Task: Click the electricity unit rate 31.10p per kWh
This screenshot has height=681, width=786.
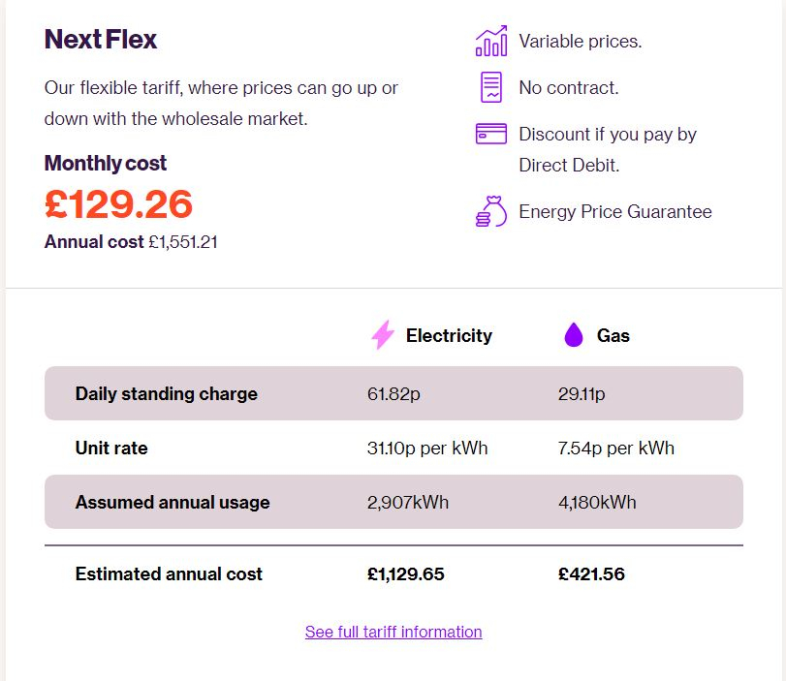Action: 427,448
